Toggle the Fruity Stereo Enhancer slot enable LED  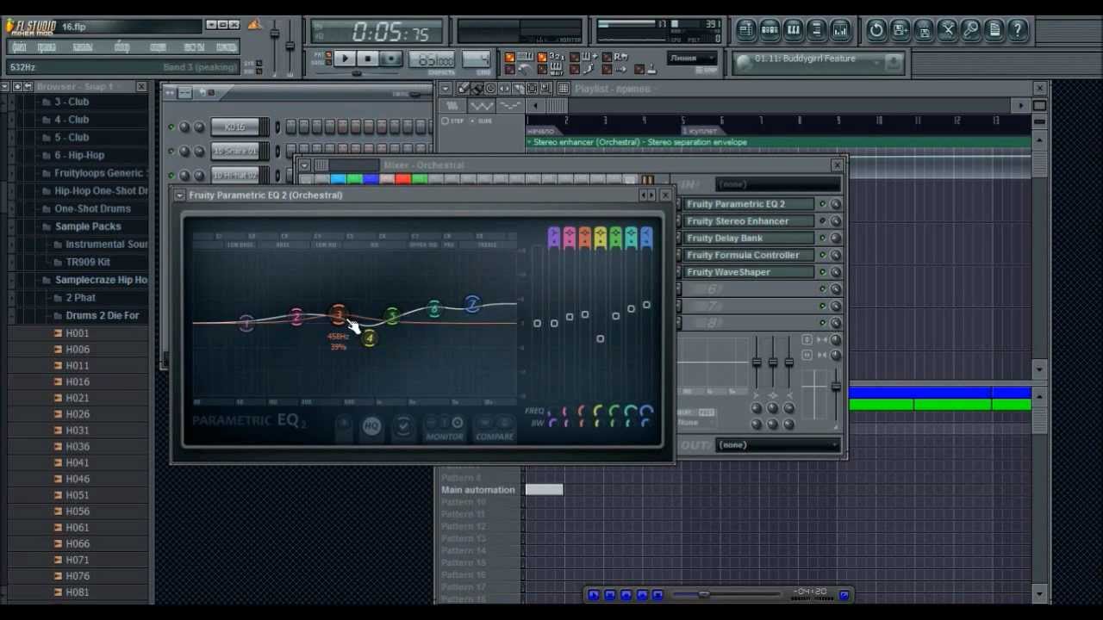[822, 221]
